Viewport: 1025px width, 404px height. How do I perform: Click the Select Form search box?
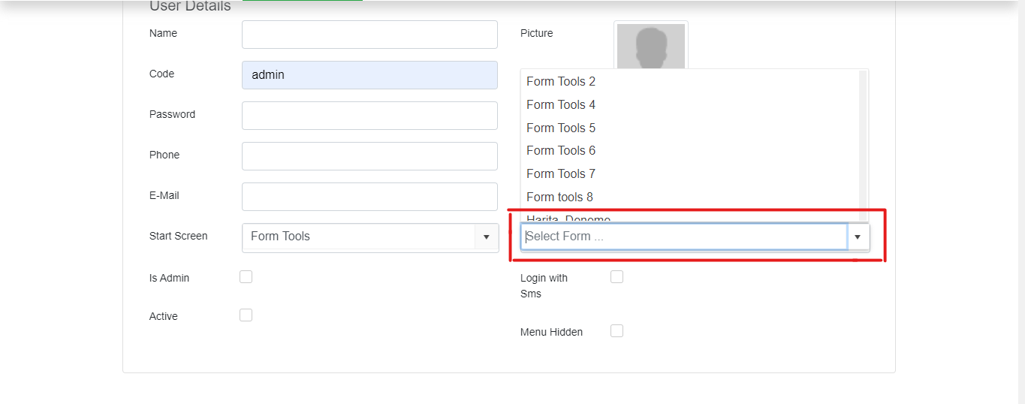pyautogui.click(x=684, y=237)
